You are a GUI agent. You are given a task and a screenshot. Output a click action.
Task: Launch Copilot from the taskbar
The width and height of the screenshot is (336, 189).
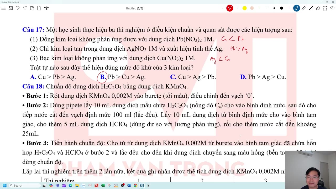[51, 186]
